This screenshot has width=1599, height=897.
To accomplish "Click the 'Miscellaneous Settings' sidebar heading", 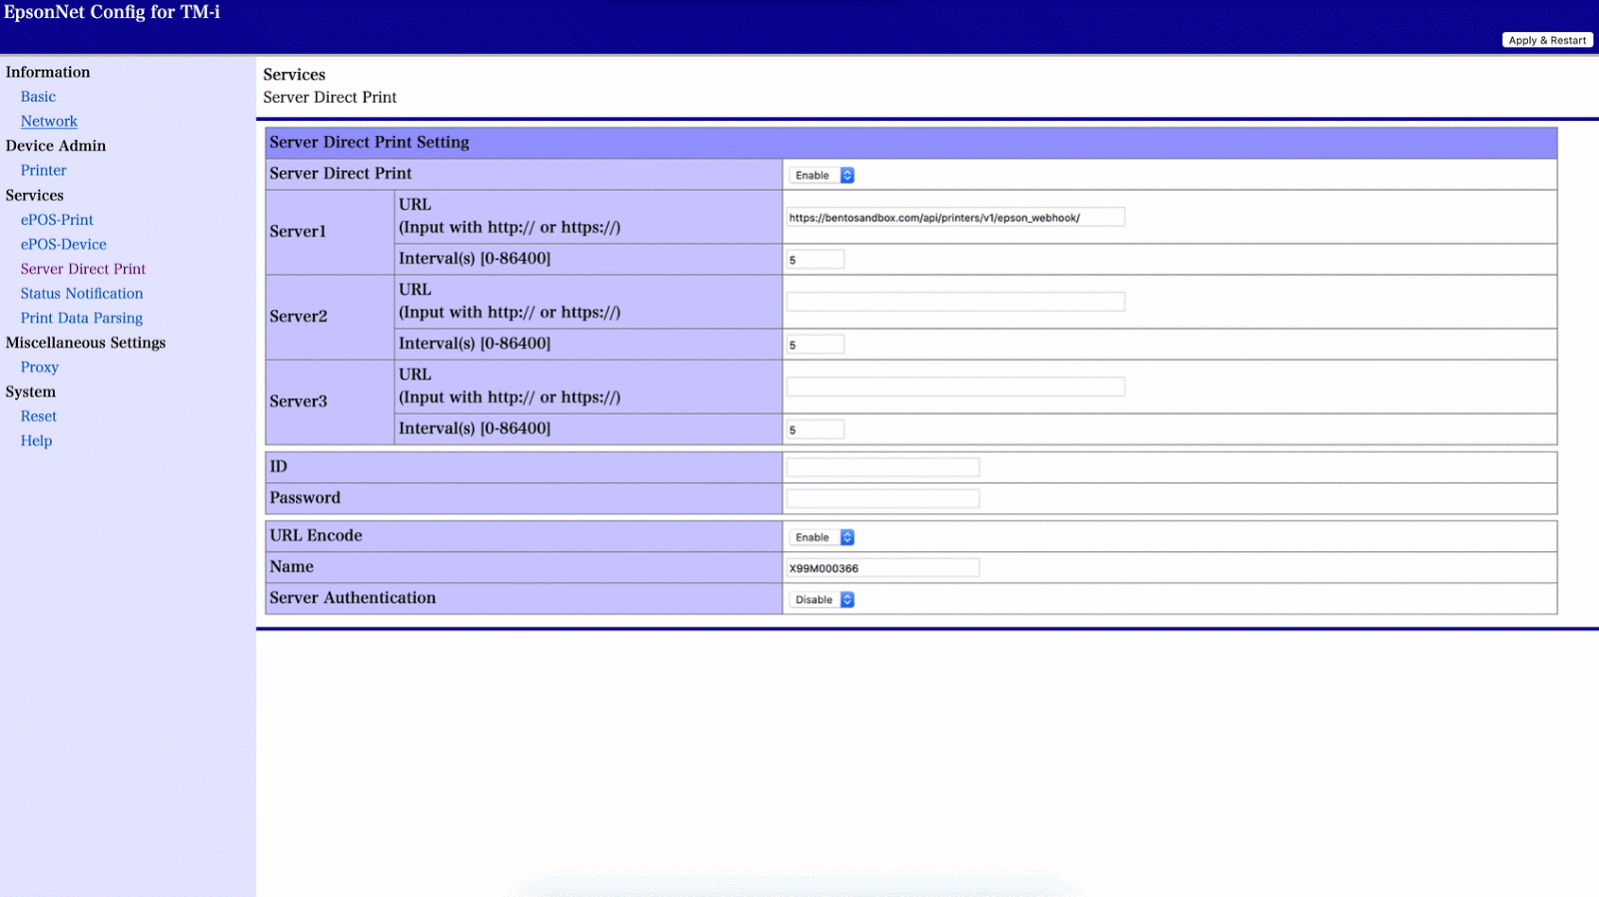I will coord(86,343).
